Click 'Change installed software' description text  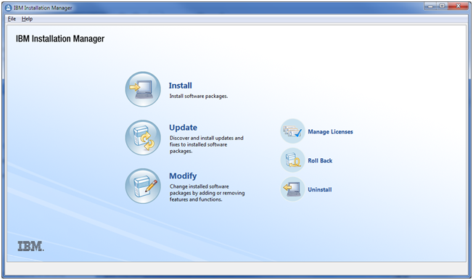click(207, 193)
